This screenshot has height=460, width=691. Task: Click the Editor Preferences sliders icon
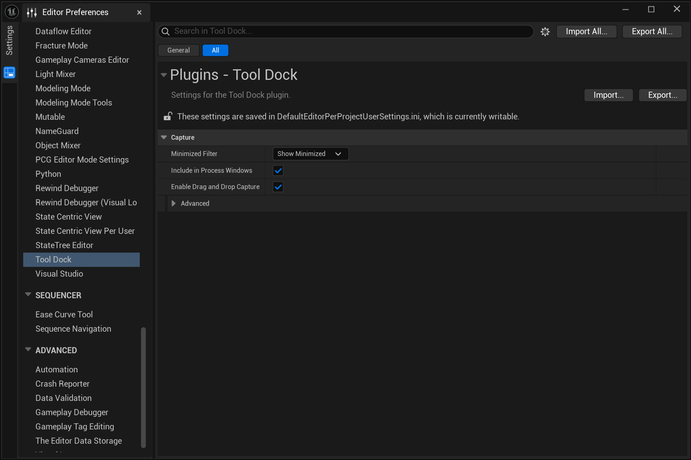[32, 13]
